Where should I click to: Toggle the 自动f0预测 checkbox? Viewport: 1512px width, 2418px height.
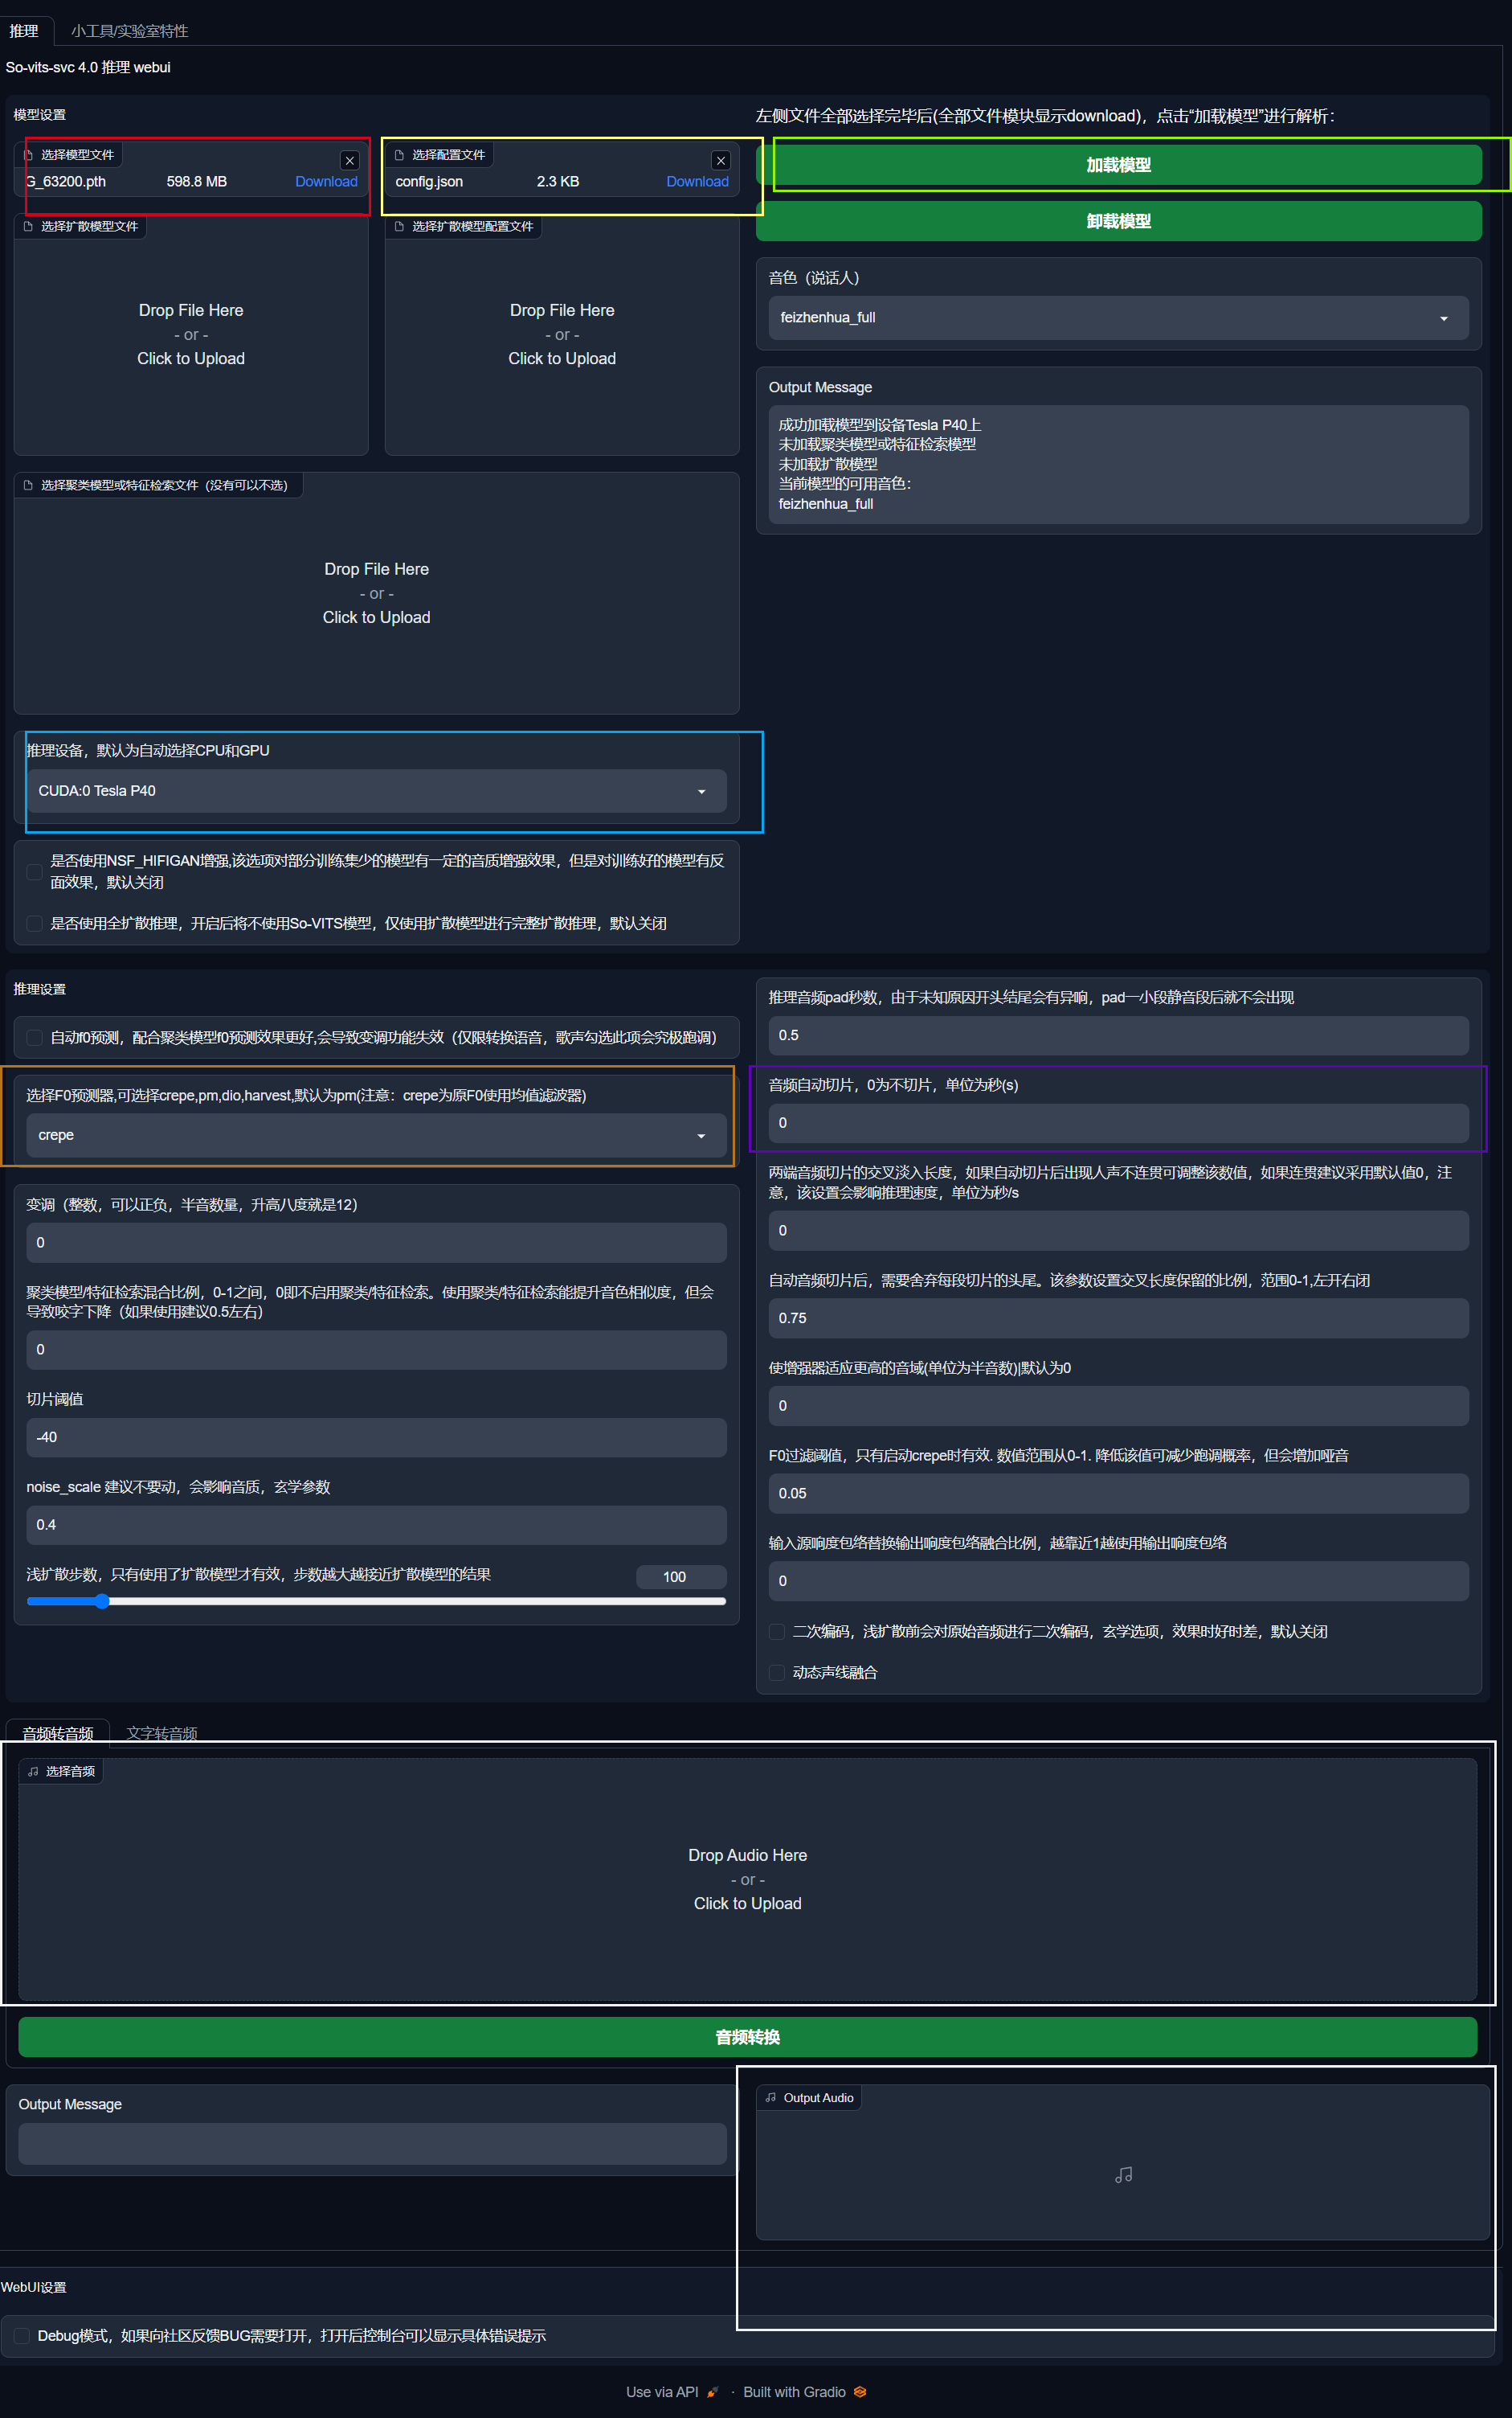click(34, 1038)
